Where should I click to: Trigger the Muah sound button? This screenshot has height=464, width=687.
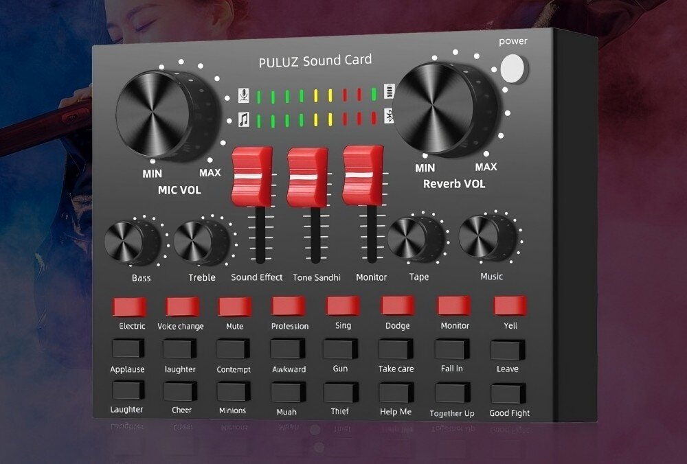coord(288,392)
